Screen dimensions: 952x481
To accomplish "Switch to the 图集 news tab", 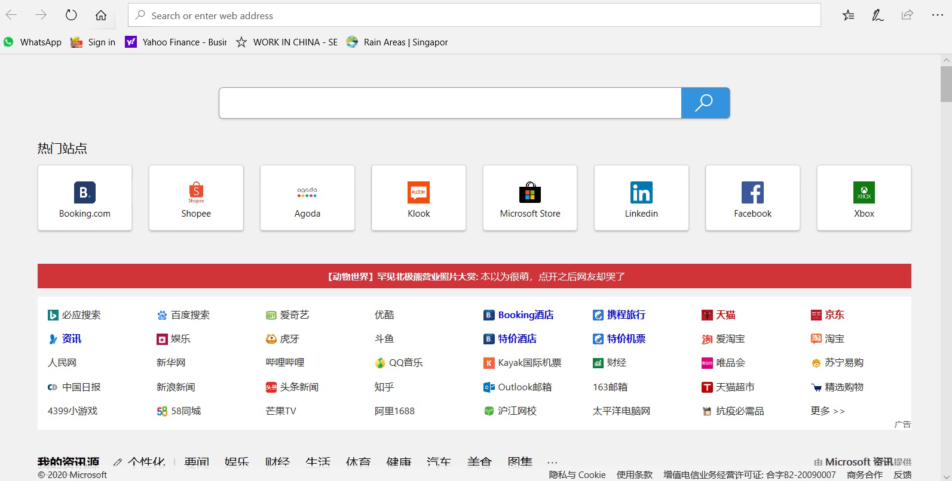I will click(520, 462).
